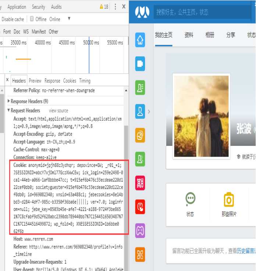Switch to the Application DevTools tab
The height and width of the screenshot is (271, 256).
click(x=17, y=7)
